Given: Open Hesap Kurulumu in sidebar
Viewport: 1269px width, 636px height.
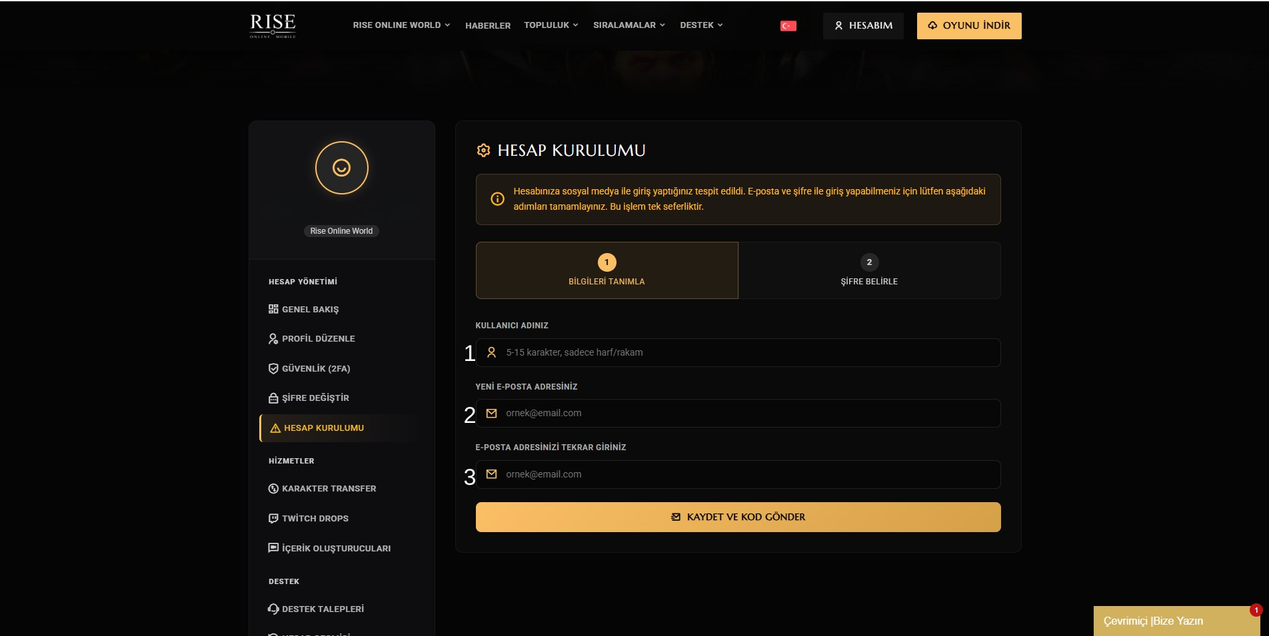Looking at the screenshot, I should coord(342,428).
